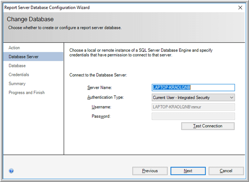Screen dimensions: 249x182
Task: Cancel the wizard
Action: [226, 171]
